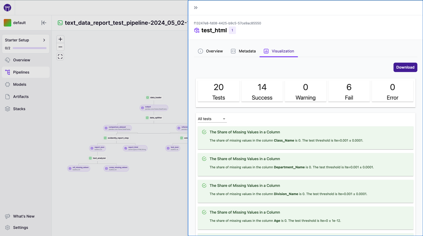The width and height of the screenshot is (423, 236).
Task: Zoom out on the pipeline graph
Action: point(60,47)
